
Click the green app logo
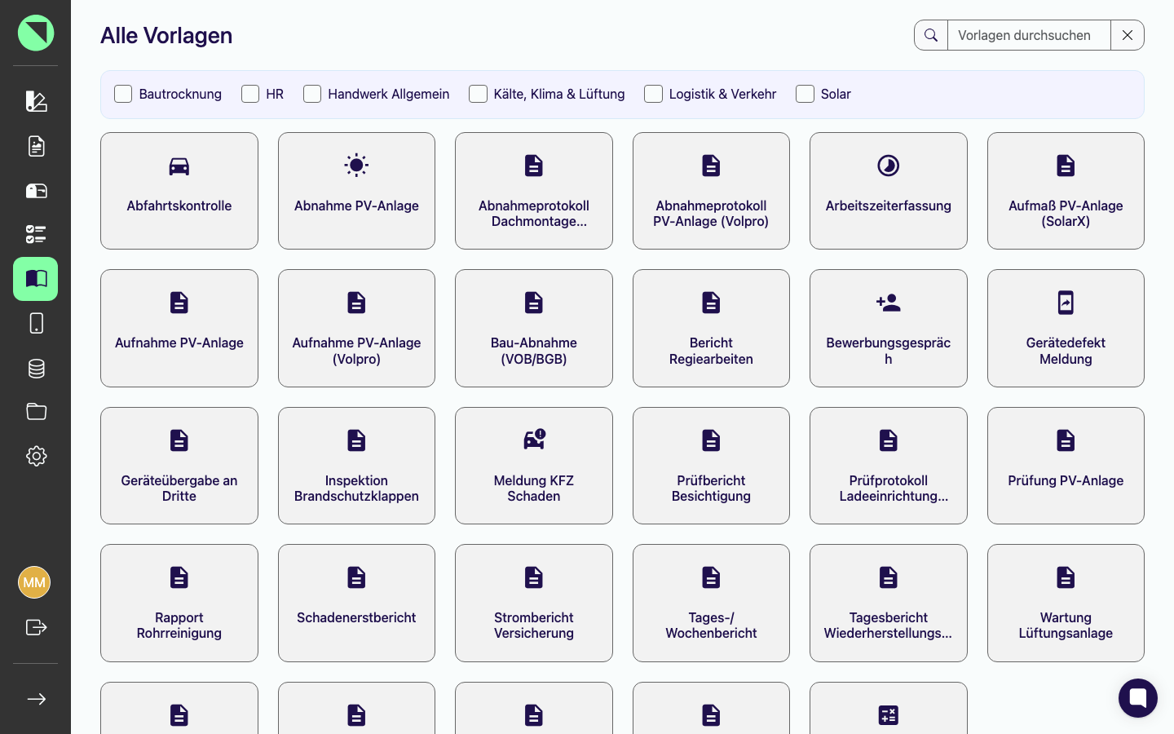(x=36, y=33)
